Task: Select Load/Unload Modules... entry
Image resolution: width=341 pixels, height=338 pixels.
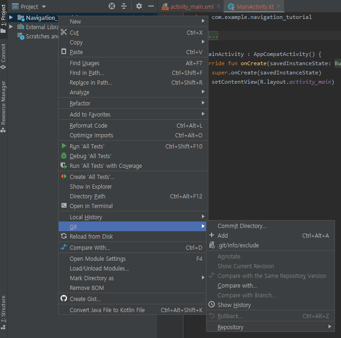Action: (x=133, y=269)
